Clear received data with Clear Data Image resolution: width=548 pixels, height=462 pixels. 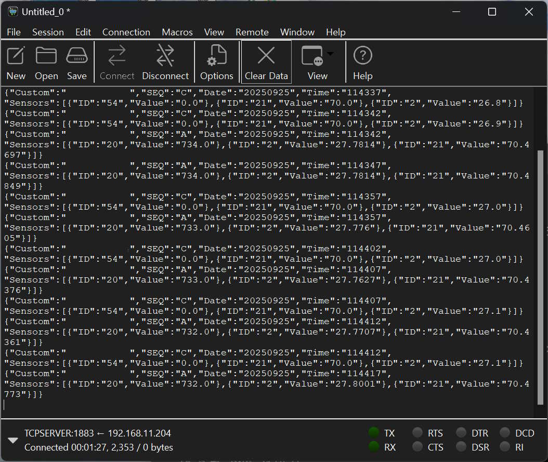266,56
